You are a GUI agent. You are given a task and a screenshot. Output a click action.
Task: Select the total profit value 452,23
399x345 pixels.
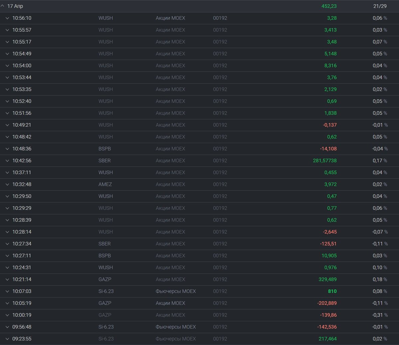point(329,6)
